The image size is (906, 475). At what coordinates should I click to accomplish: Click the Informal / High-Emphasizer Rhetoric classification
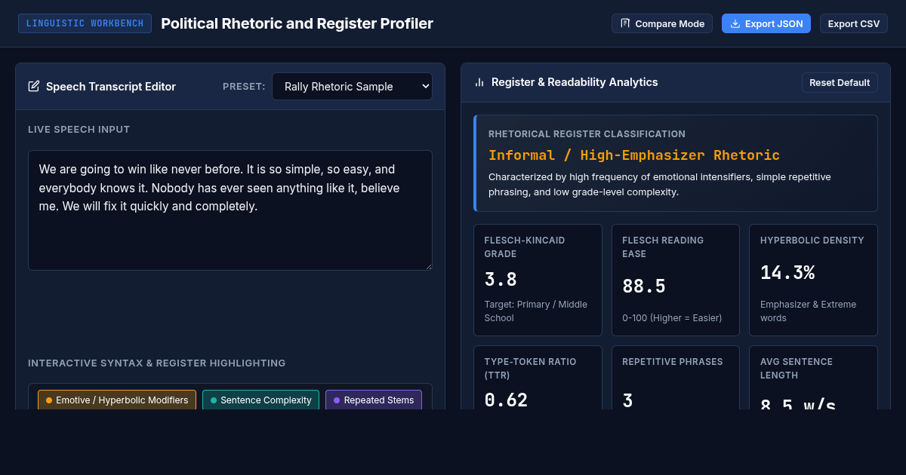(634, 155)
